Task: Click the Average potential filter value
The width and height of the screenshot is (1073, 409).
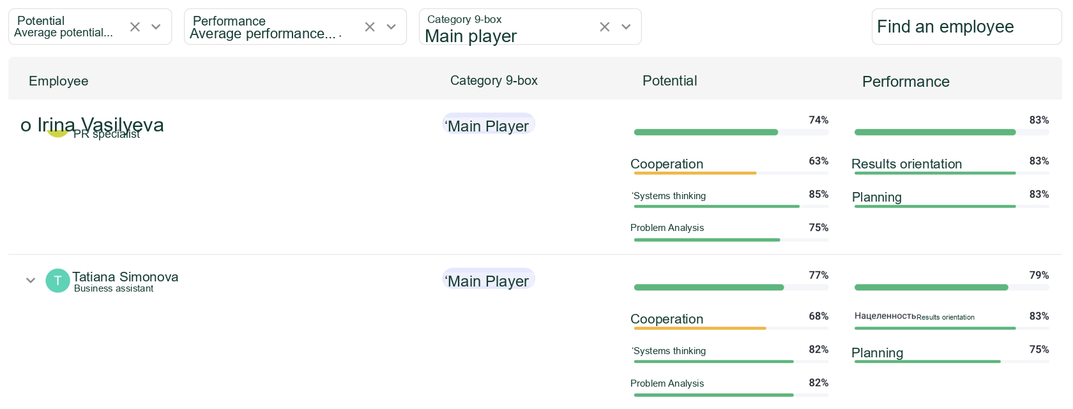Action: click(x=63, y=33)
